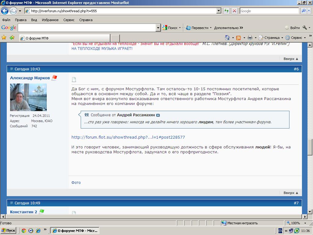Image resolution: width=313 pixels, height=235 pixels.
Task: Open the Избранное menu
Action: [x=50, y=20]
